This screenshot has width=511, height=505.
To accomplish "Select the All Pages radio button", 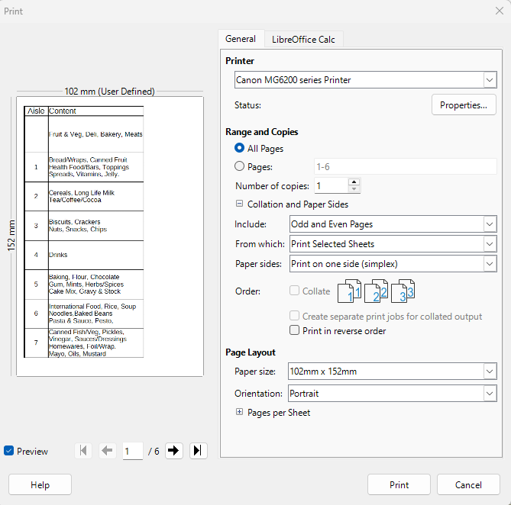I will [240, 149].
